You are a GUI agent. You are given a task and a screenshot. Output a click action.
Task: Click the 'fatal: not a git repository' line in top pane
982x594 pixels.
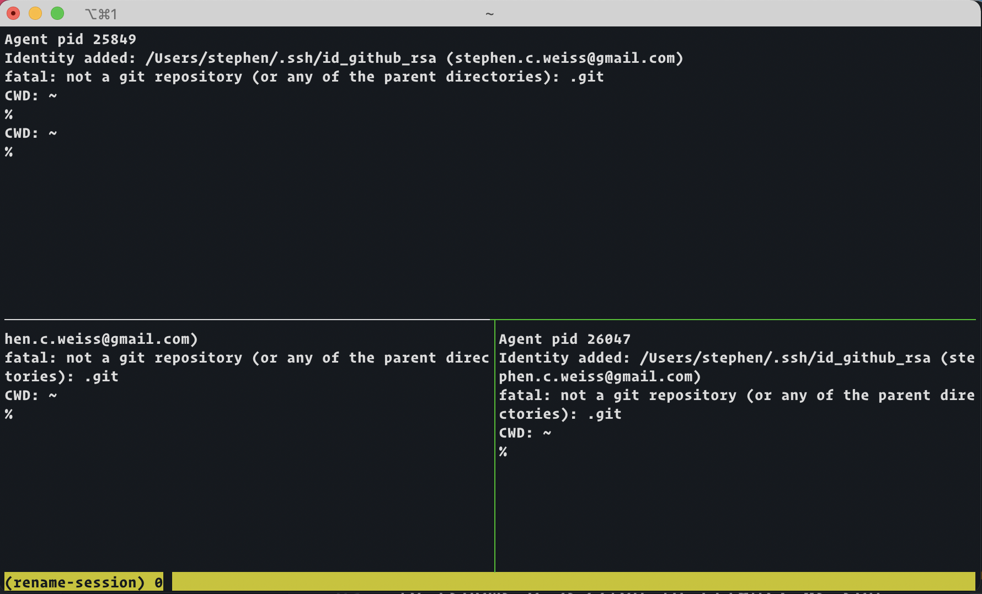[305, 77]
